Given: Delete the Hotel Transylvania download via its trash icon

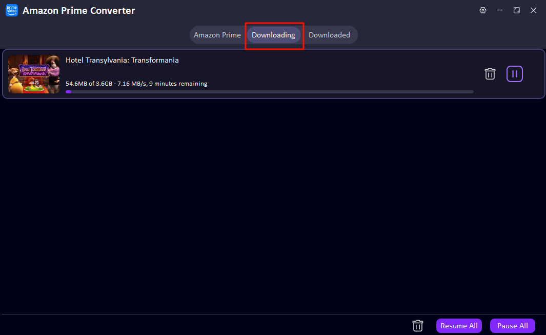Looking at the screenshot, I should [490, 74].
